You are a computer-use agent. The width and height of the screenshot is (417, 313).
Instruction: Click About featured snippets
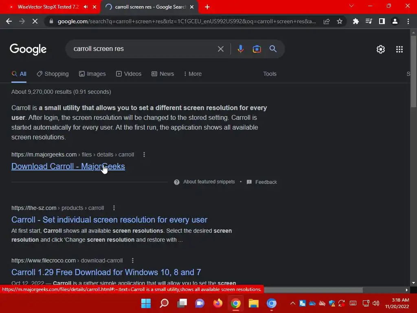click(209, 182)
